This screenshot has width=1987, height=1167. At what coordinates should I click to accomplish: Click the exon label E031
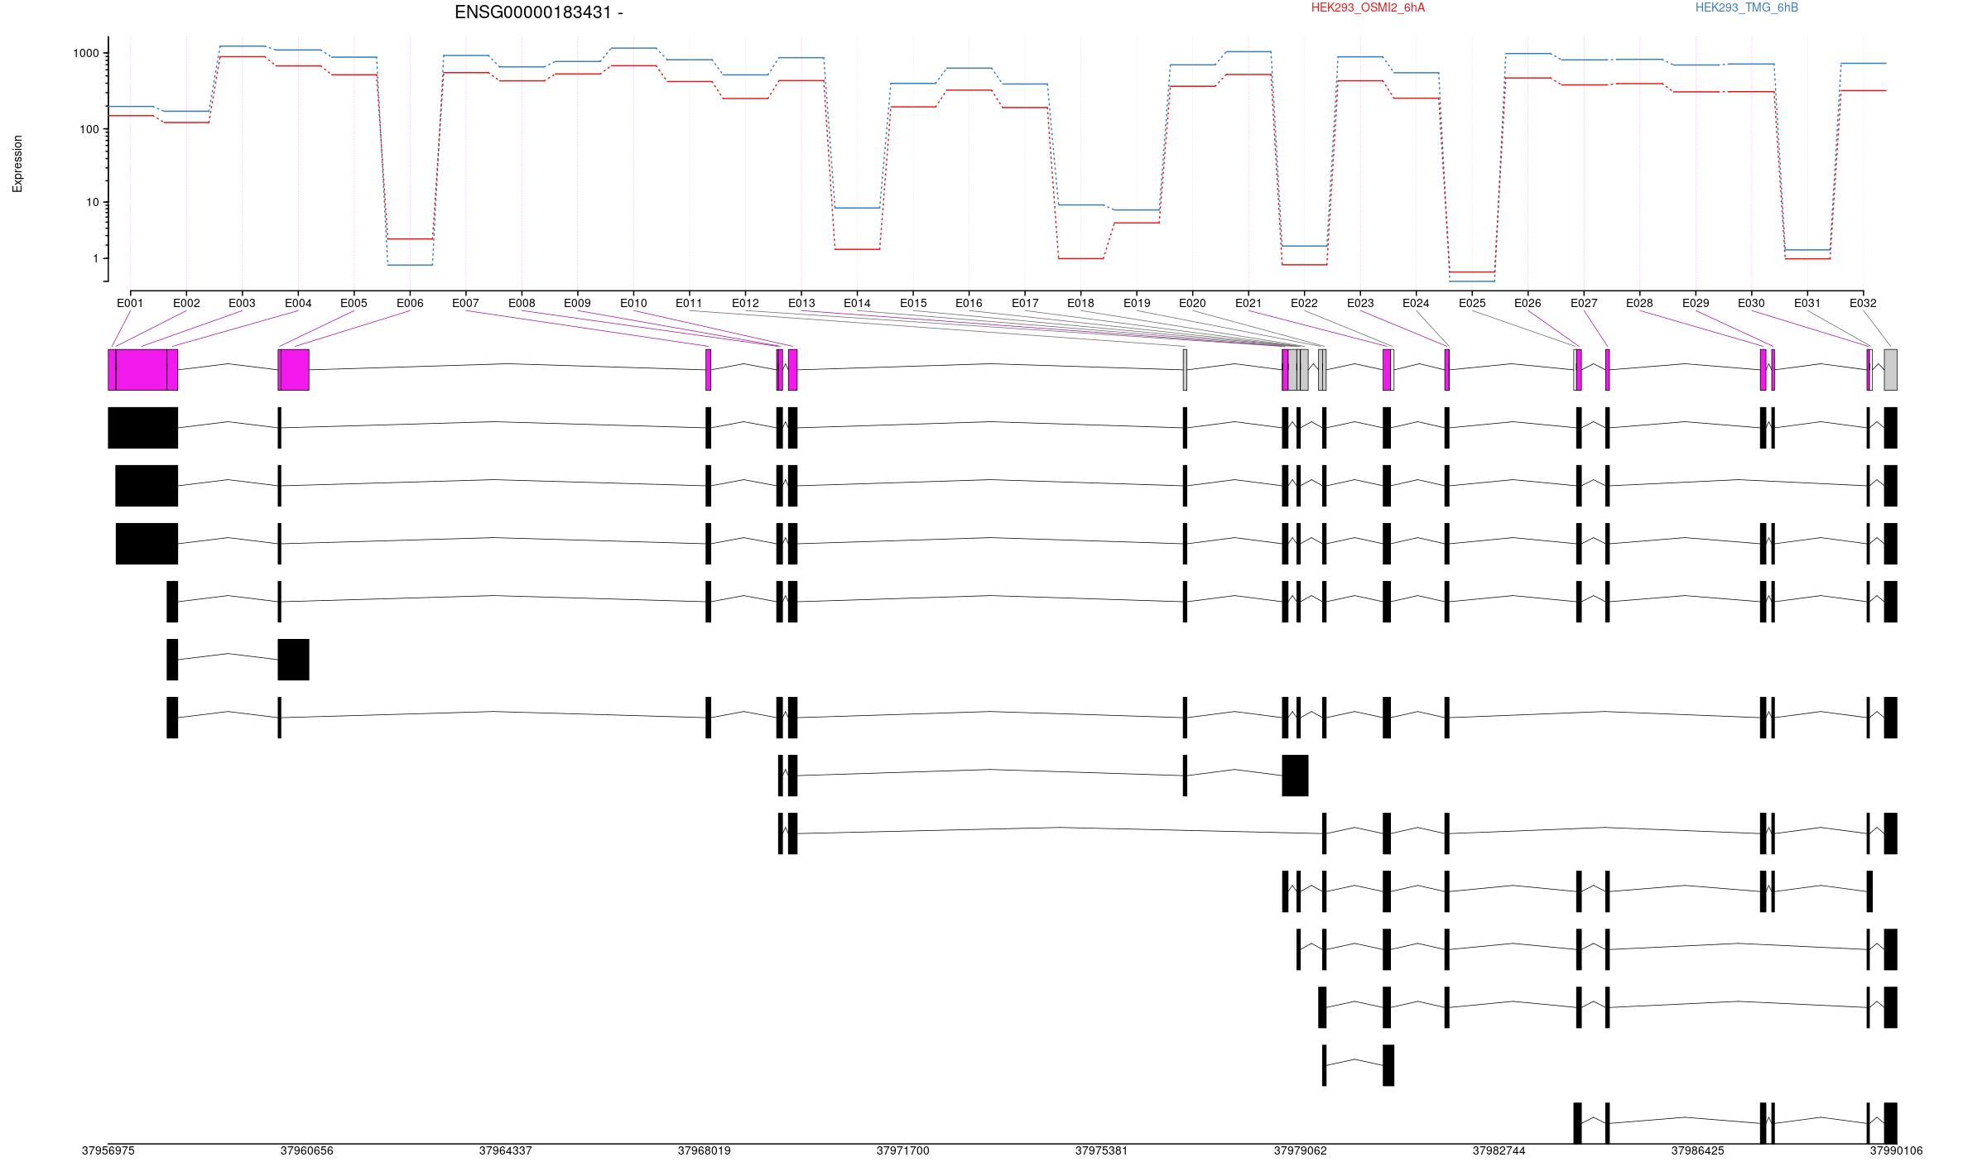pyautogui.click(x=1807, y=303)
